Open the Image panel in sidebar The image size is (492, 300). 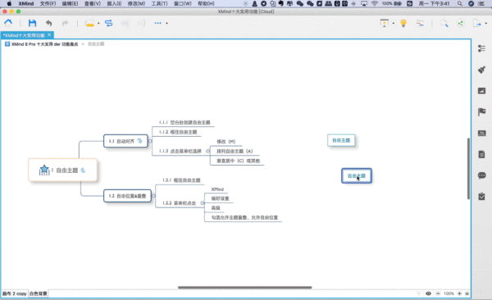tap(481, 91)
